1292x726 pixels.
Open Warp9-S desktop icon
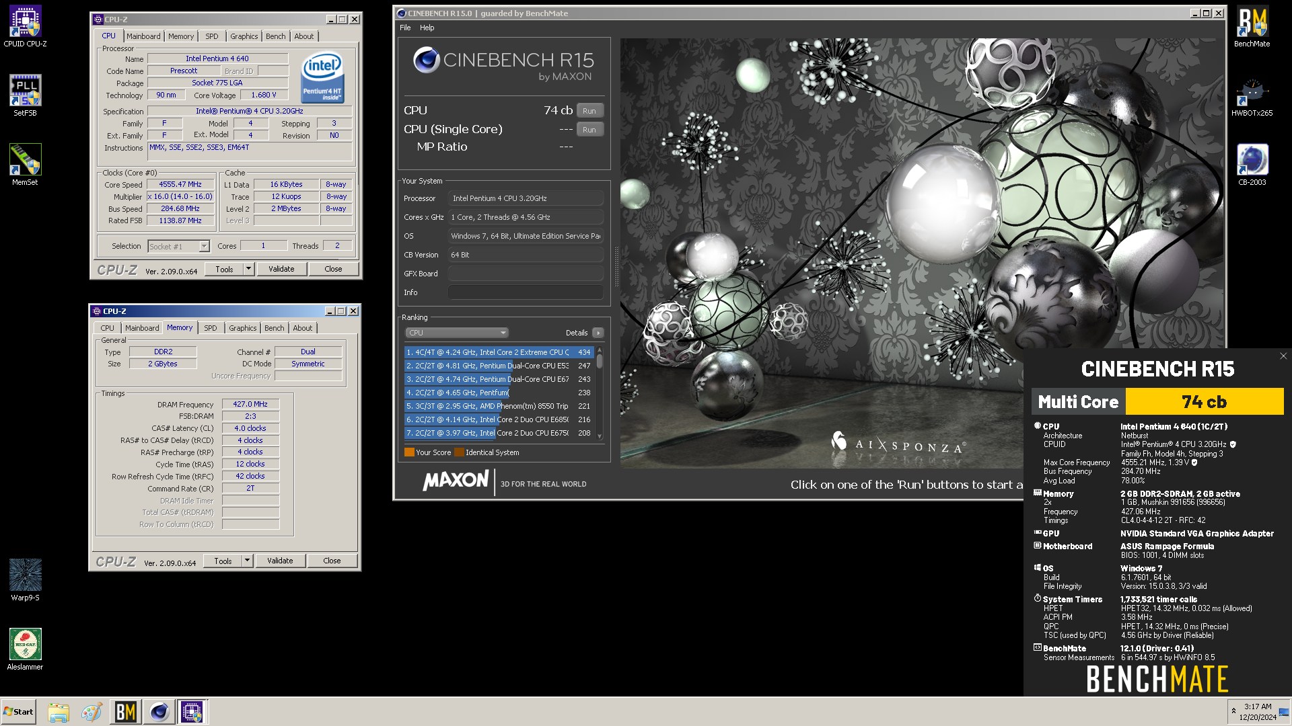tap(25, 580)
